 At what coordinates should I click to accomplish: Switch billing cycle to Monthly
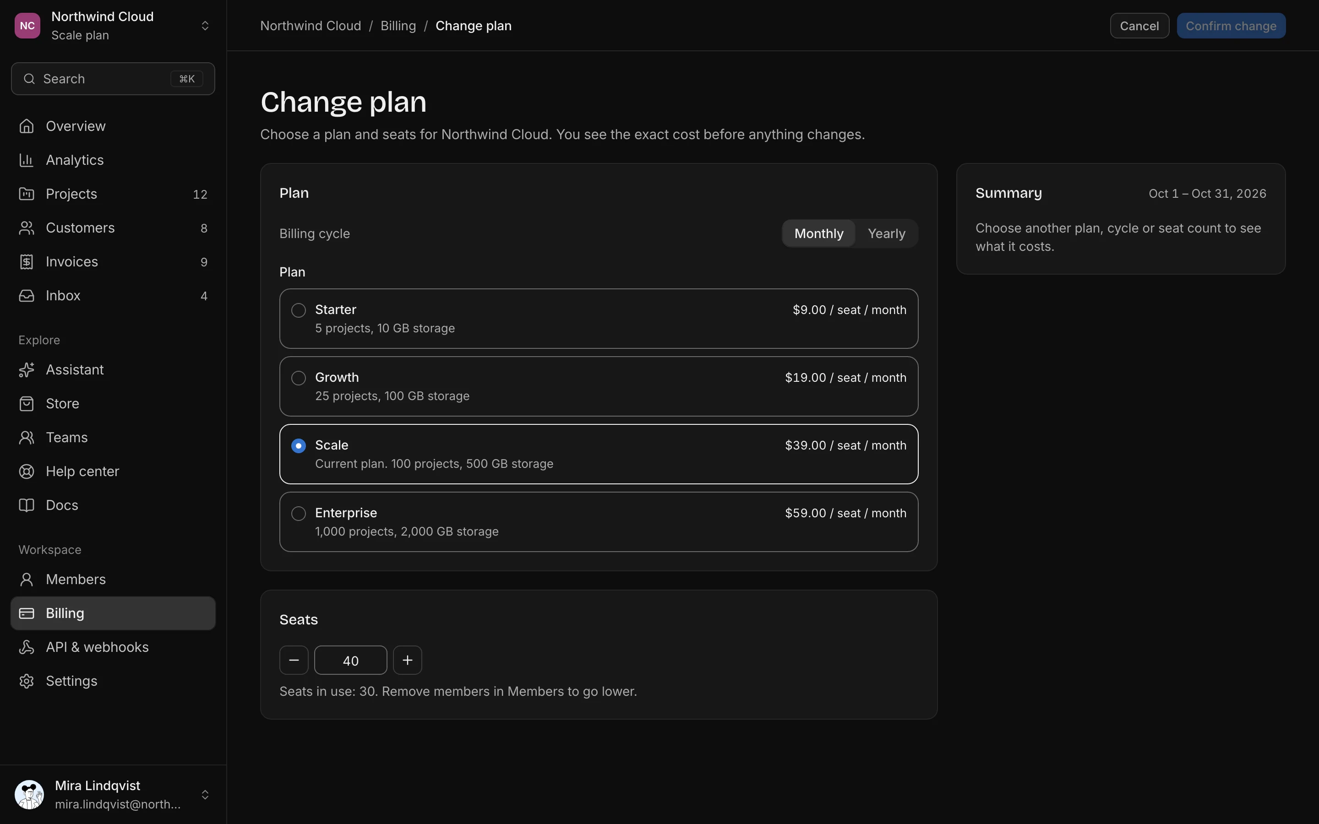click(x=819, y=233)
